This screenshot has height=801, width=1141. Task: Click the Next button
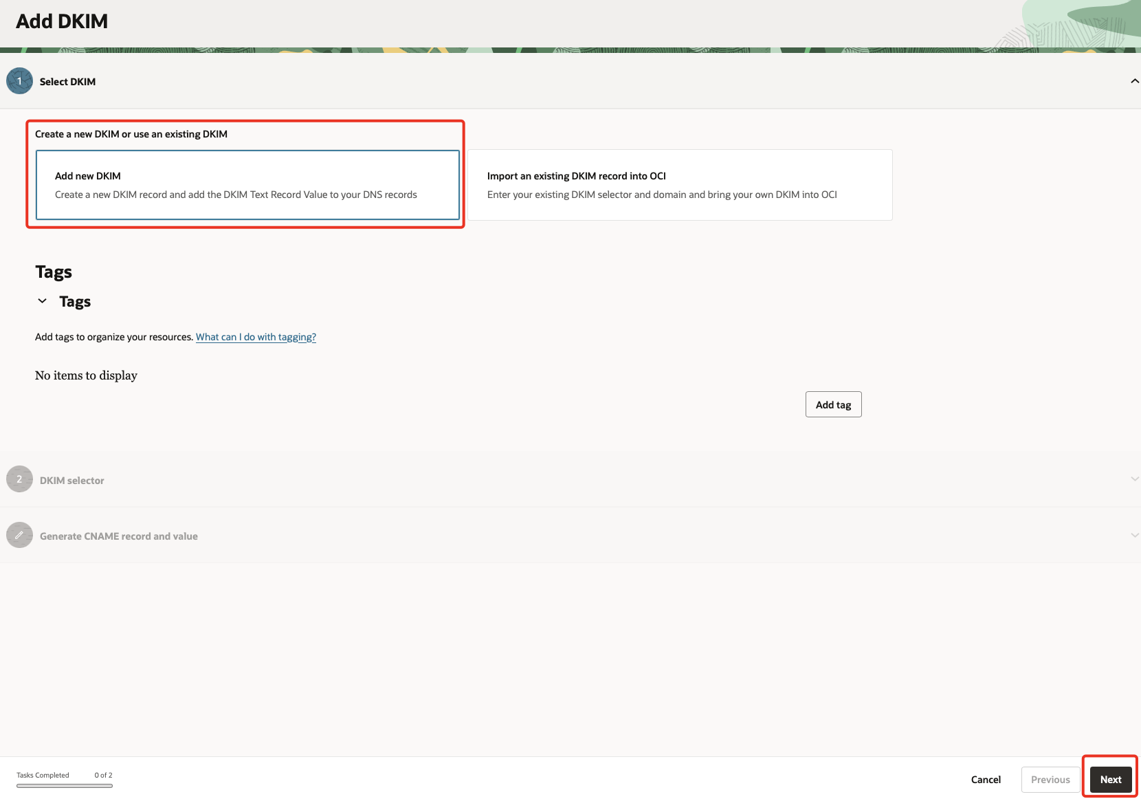point(1110,779)
